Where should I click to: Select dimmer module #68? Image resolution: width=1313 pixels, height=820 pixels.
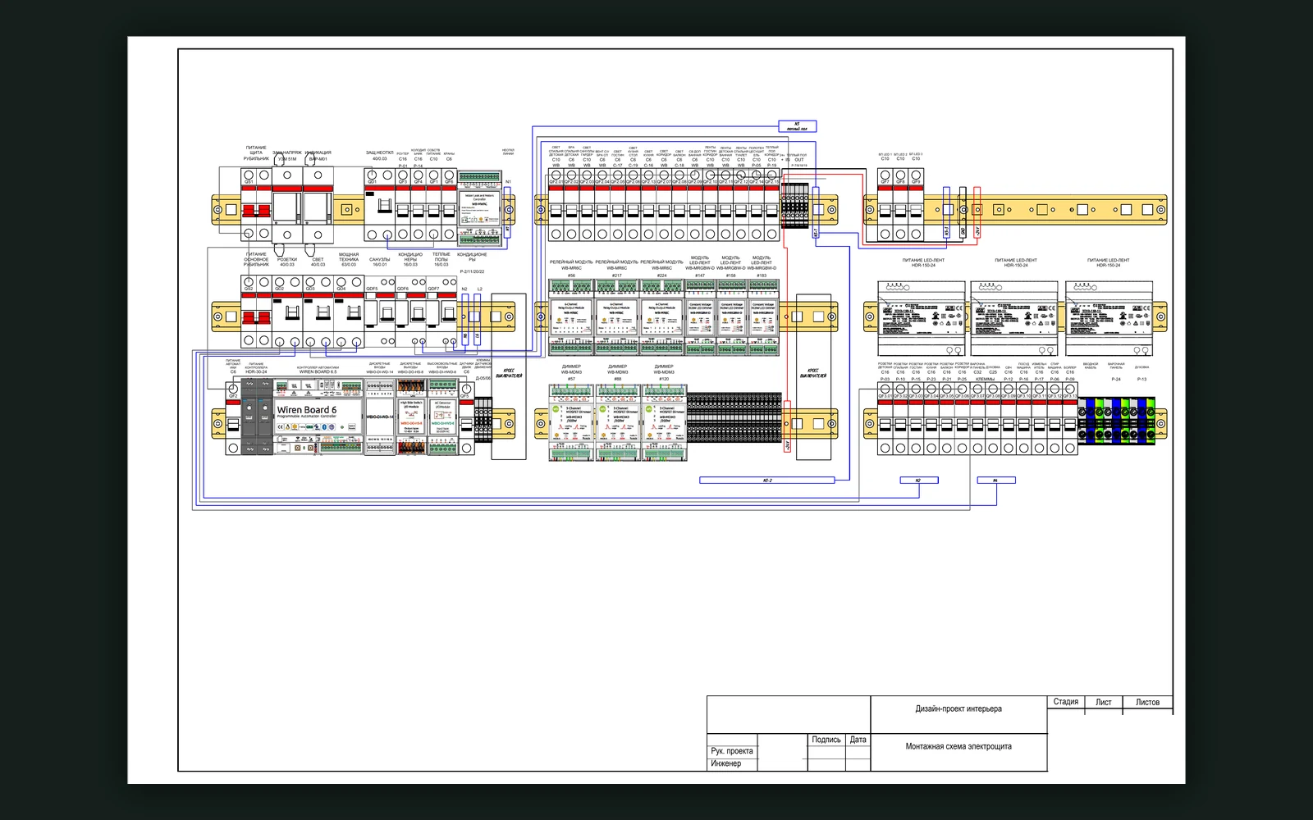(x=617, y=422)
